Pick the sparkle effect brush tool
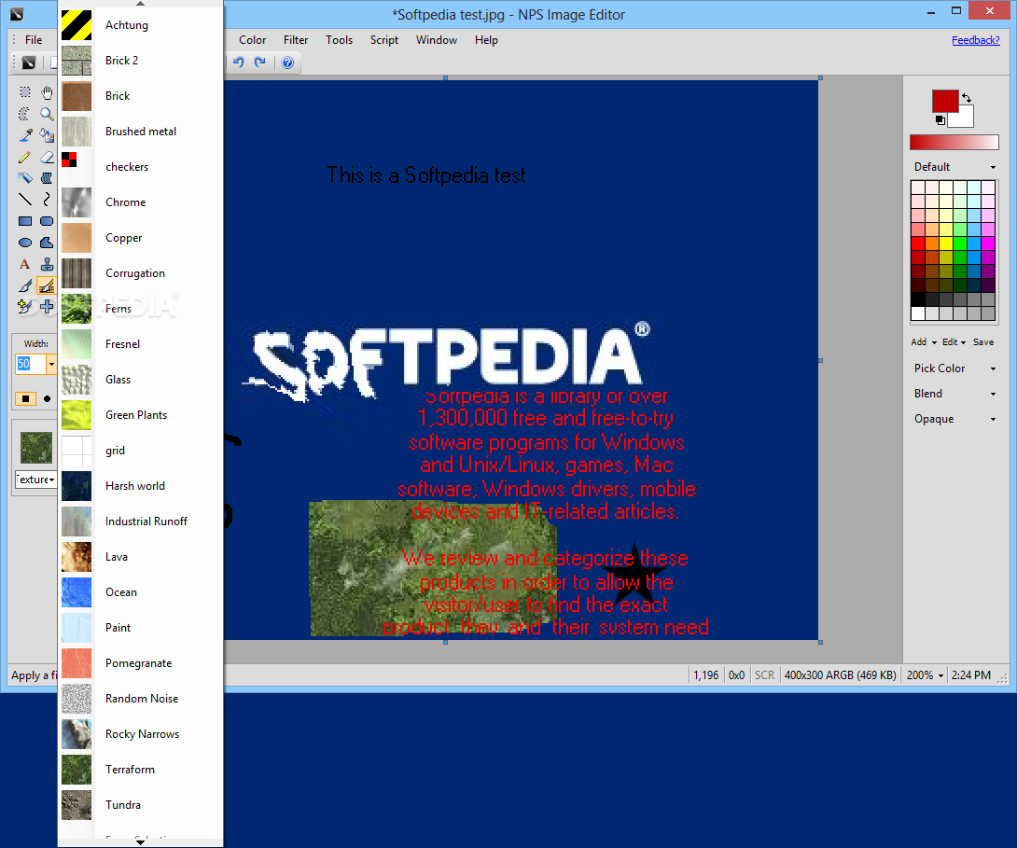The image size is (1017, 848). 24,307
